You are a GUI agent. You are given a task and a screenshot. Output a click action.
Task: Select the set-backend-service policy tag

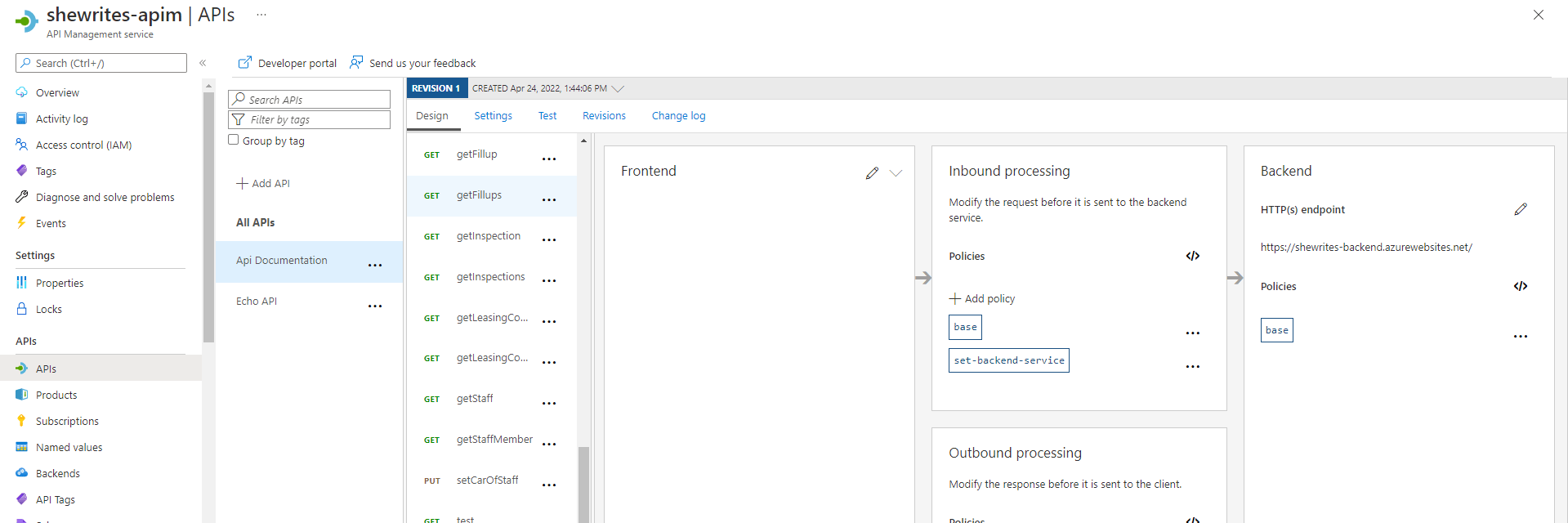pos(1009,360)
